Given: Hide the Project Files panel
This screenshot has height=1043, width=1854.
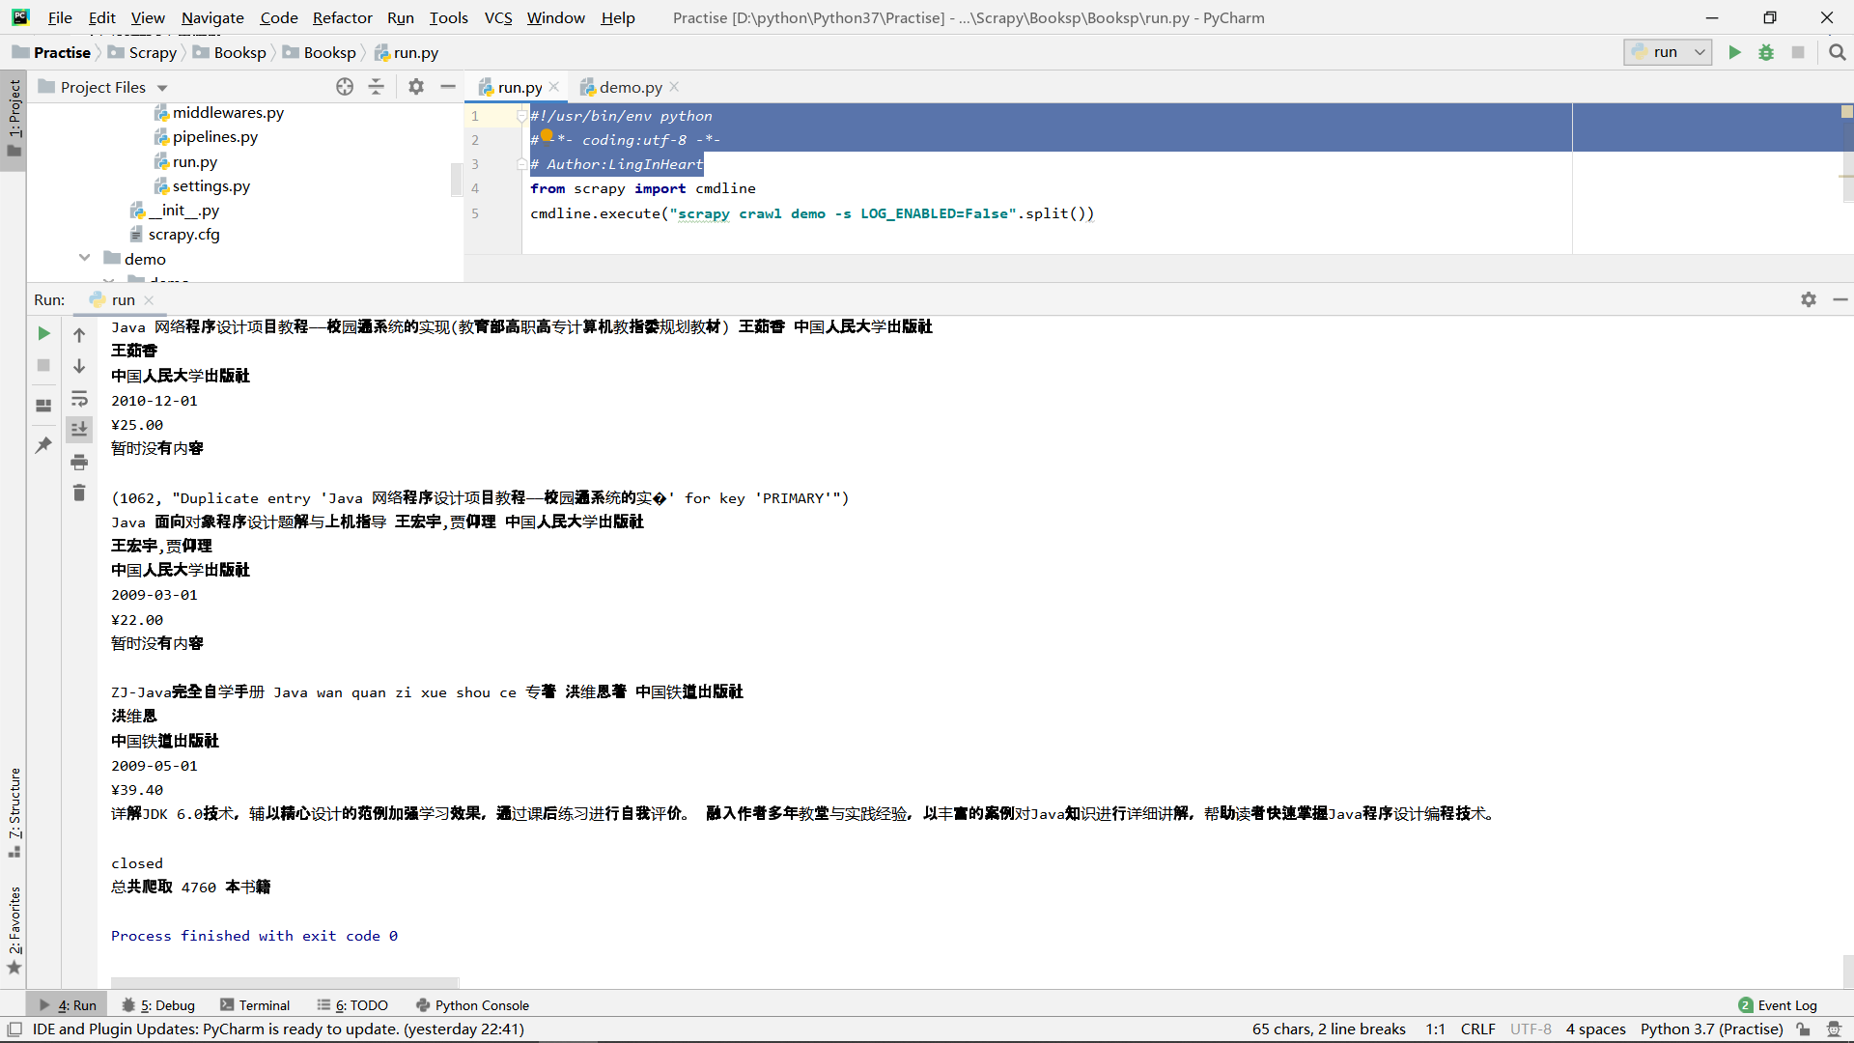Looking at the screenshot, I should (448, 87).
